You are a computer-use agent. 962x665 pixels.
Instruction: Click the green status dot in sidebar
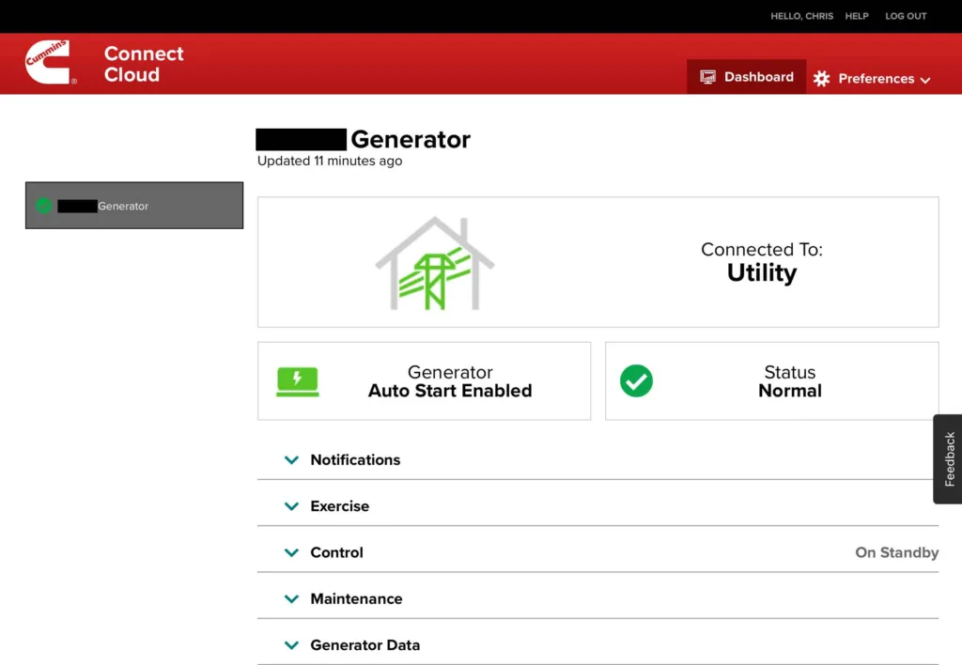(43, 206)
